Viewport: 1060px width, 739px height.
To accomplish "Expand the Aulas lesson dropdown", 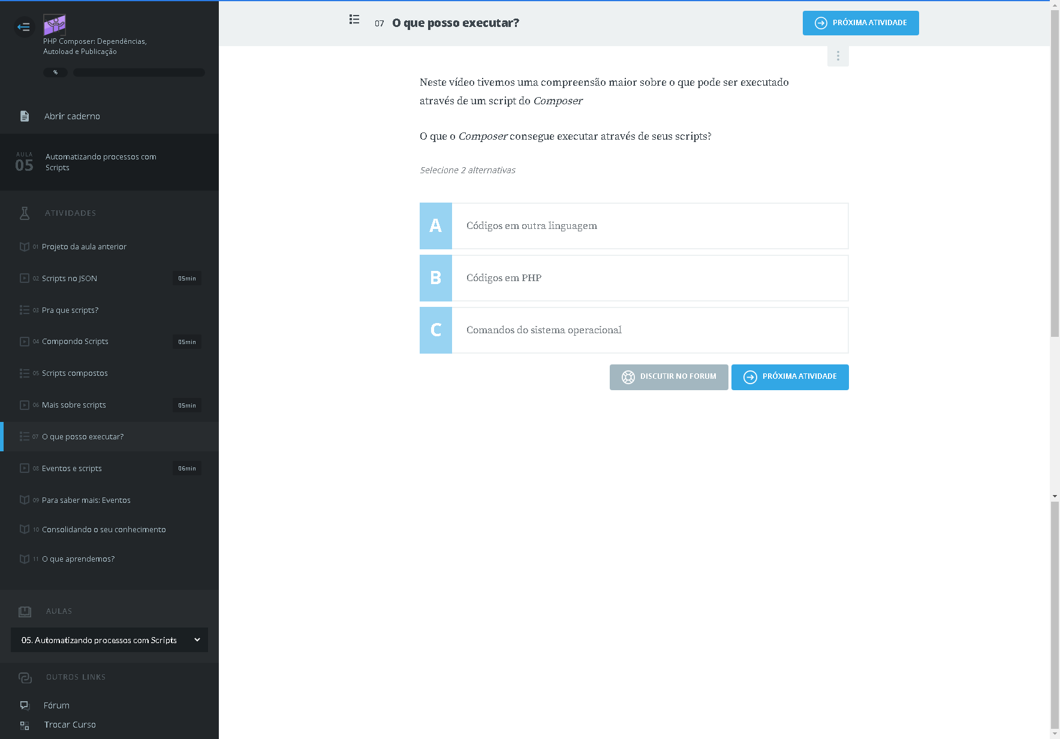I will click(109, 640).
